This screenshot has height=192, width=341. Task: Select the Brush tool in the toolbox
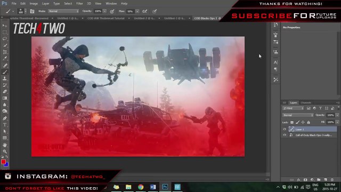pos(5,72)
